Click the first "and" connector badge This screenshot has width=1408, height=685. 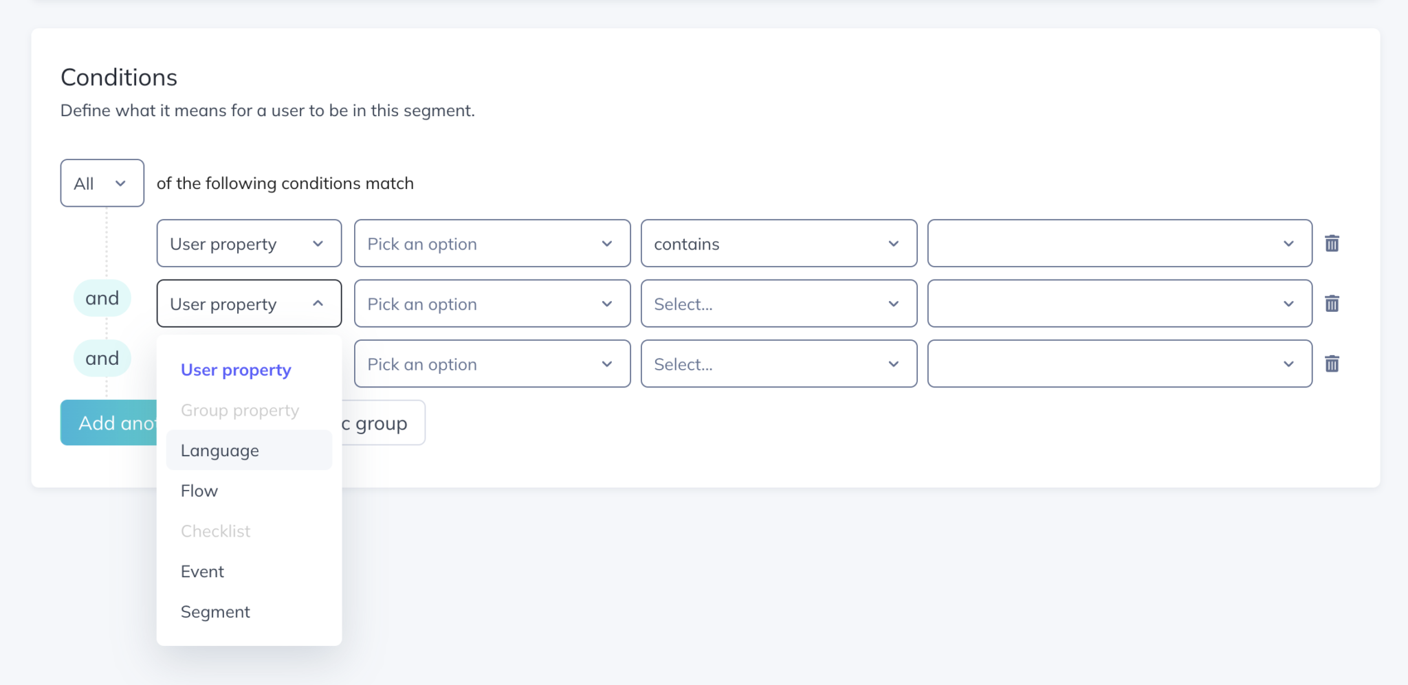coord(102,297)
